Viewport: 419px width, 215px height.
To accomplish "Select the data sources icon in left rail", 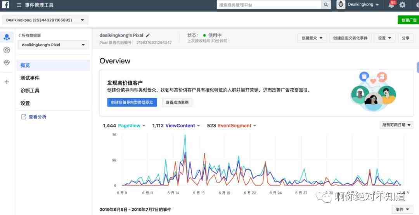I will [x=7, y=37].
